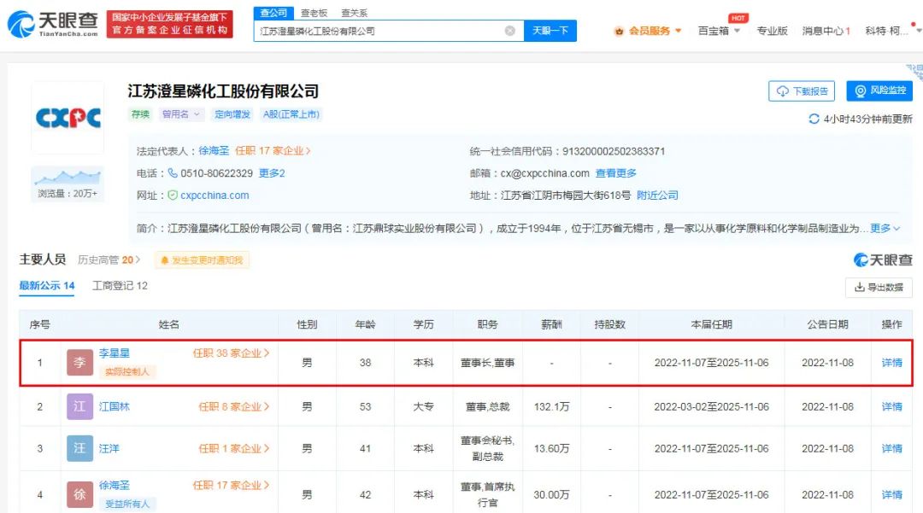Click the refresh icon next to 4小时43分钟前更新
The image size is (923, 513).
[814, 119]
